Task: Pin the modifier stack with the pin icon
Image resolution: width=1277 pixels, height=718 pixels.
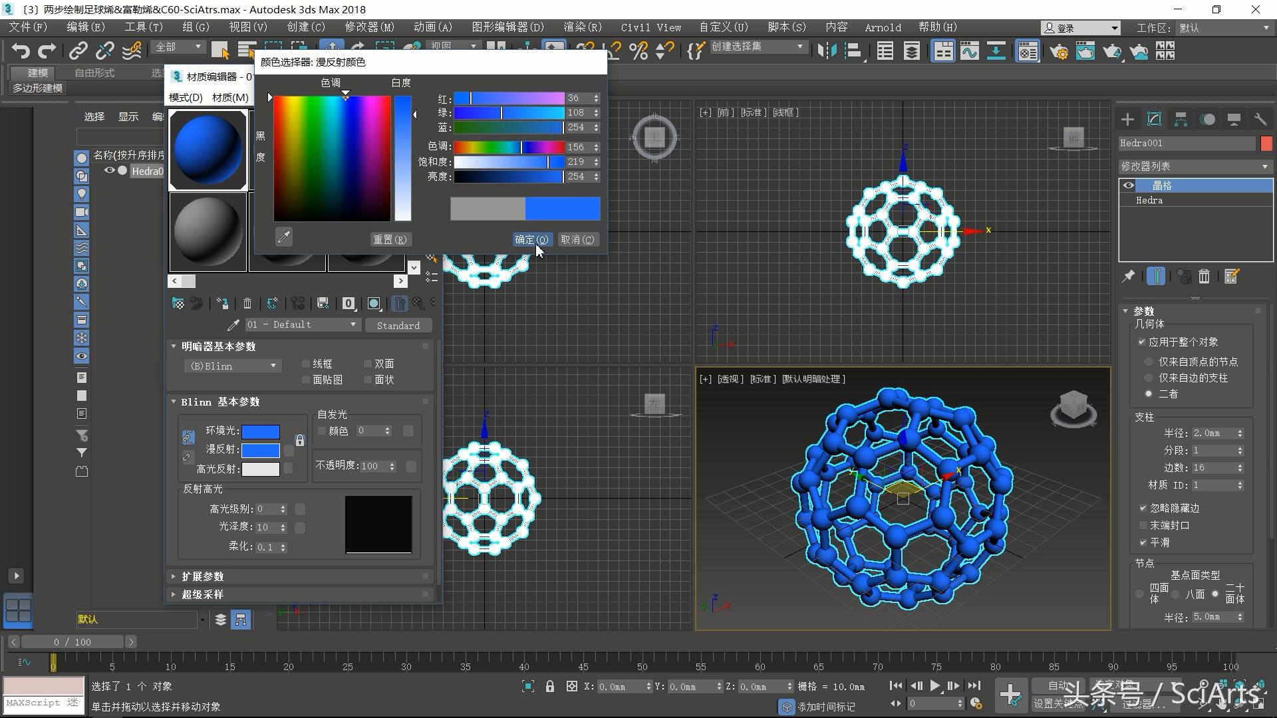Action: pos(1129,276)
